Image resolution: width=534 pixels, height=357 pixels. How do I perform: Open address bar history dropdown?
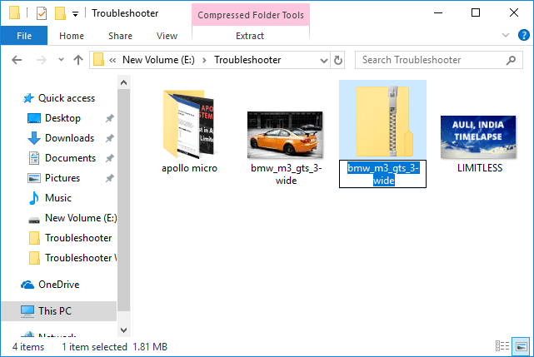pyautogui.click(x=324, y=60)
